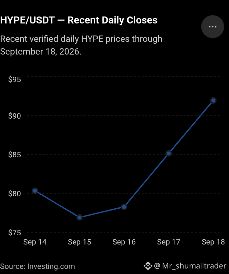The image size is (229, 274).
Task: Select the Sep 17 data point
Action: pyautogui.click(x=169, y=153)
